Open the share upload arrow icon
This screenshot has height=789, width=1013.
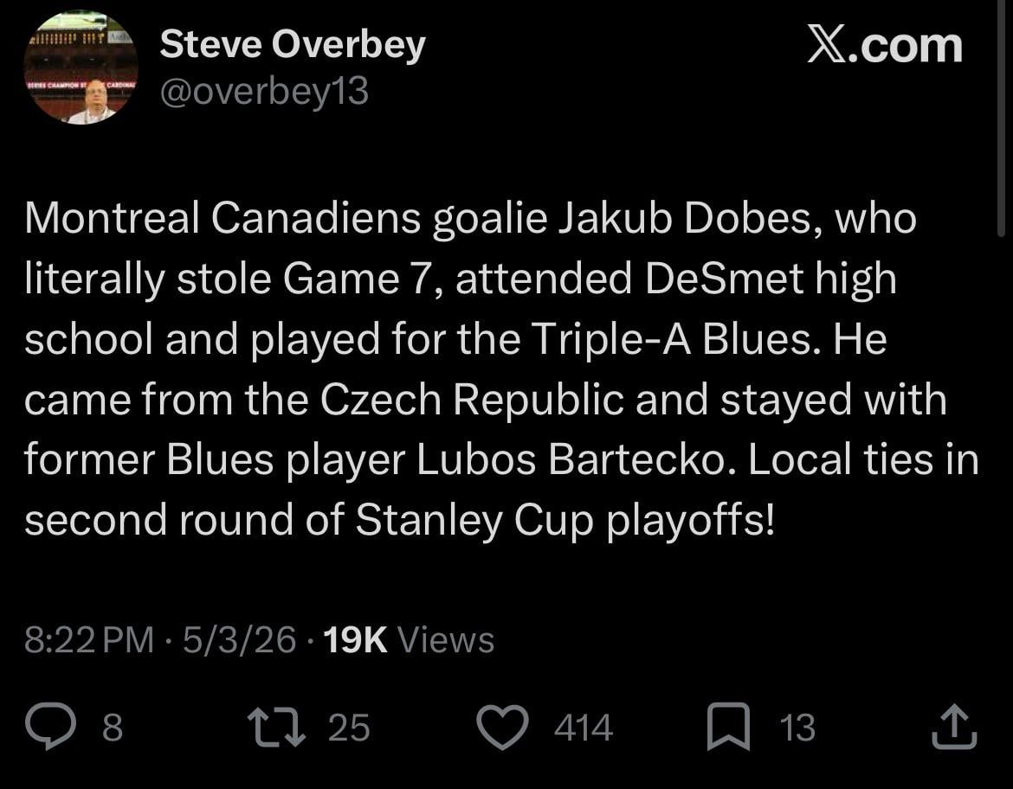click(954, 727)
